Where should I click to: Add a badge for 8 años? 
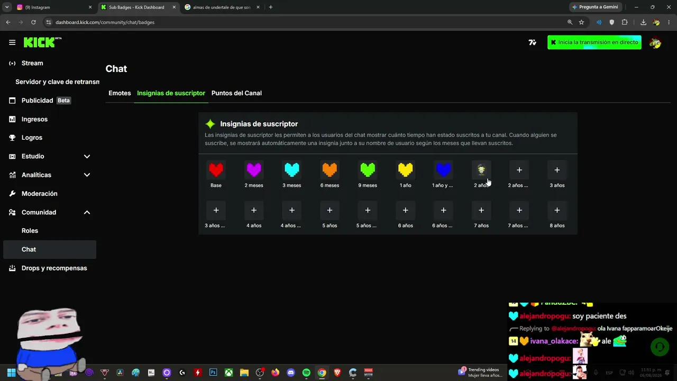click(557, 210)
